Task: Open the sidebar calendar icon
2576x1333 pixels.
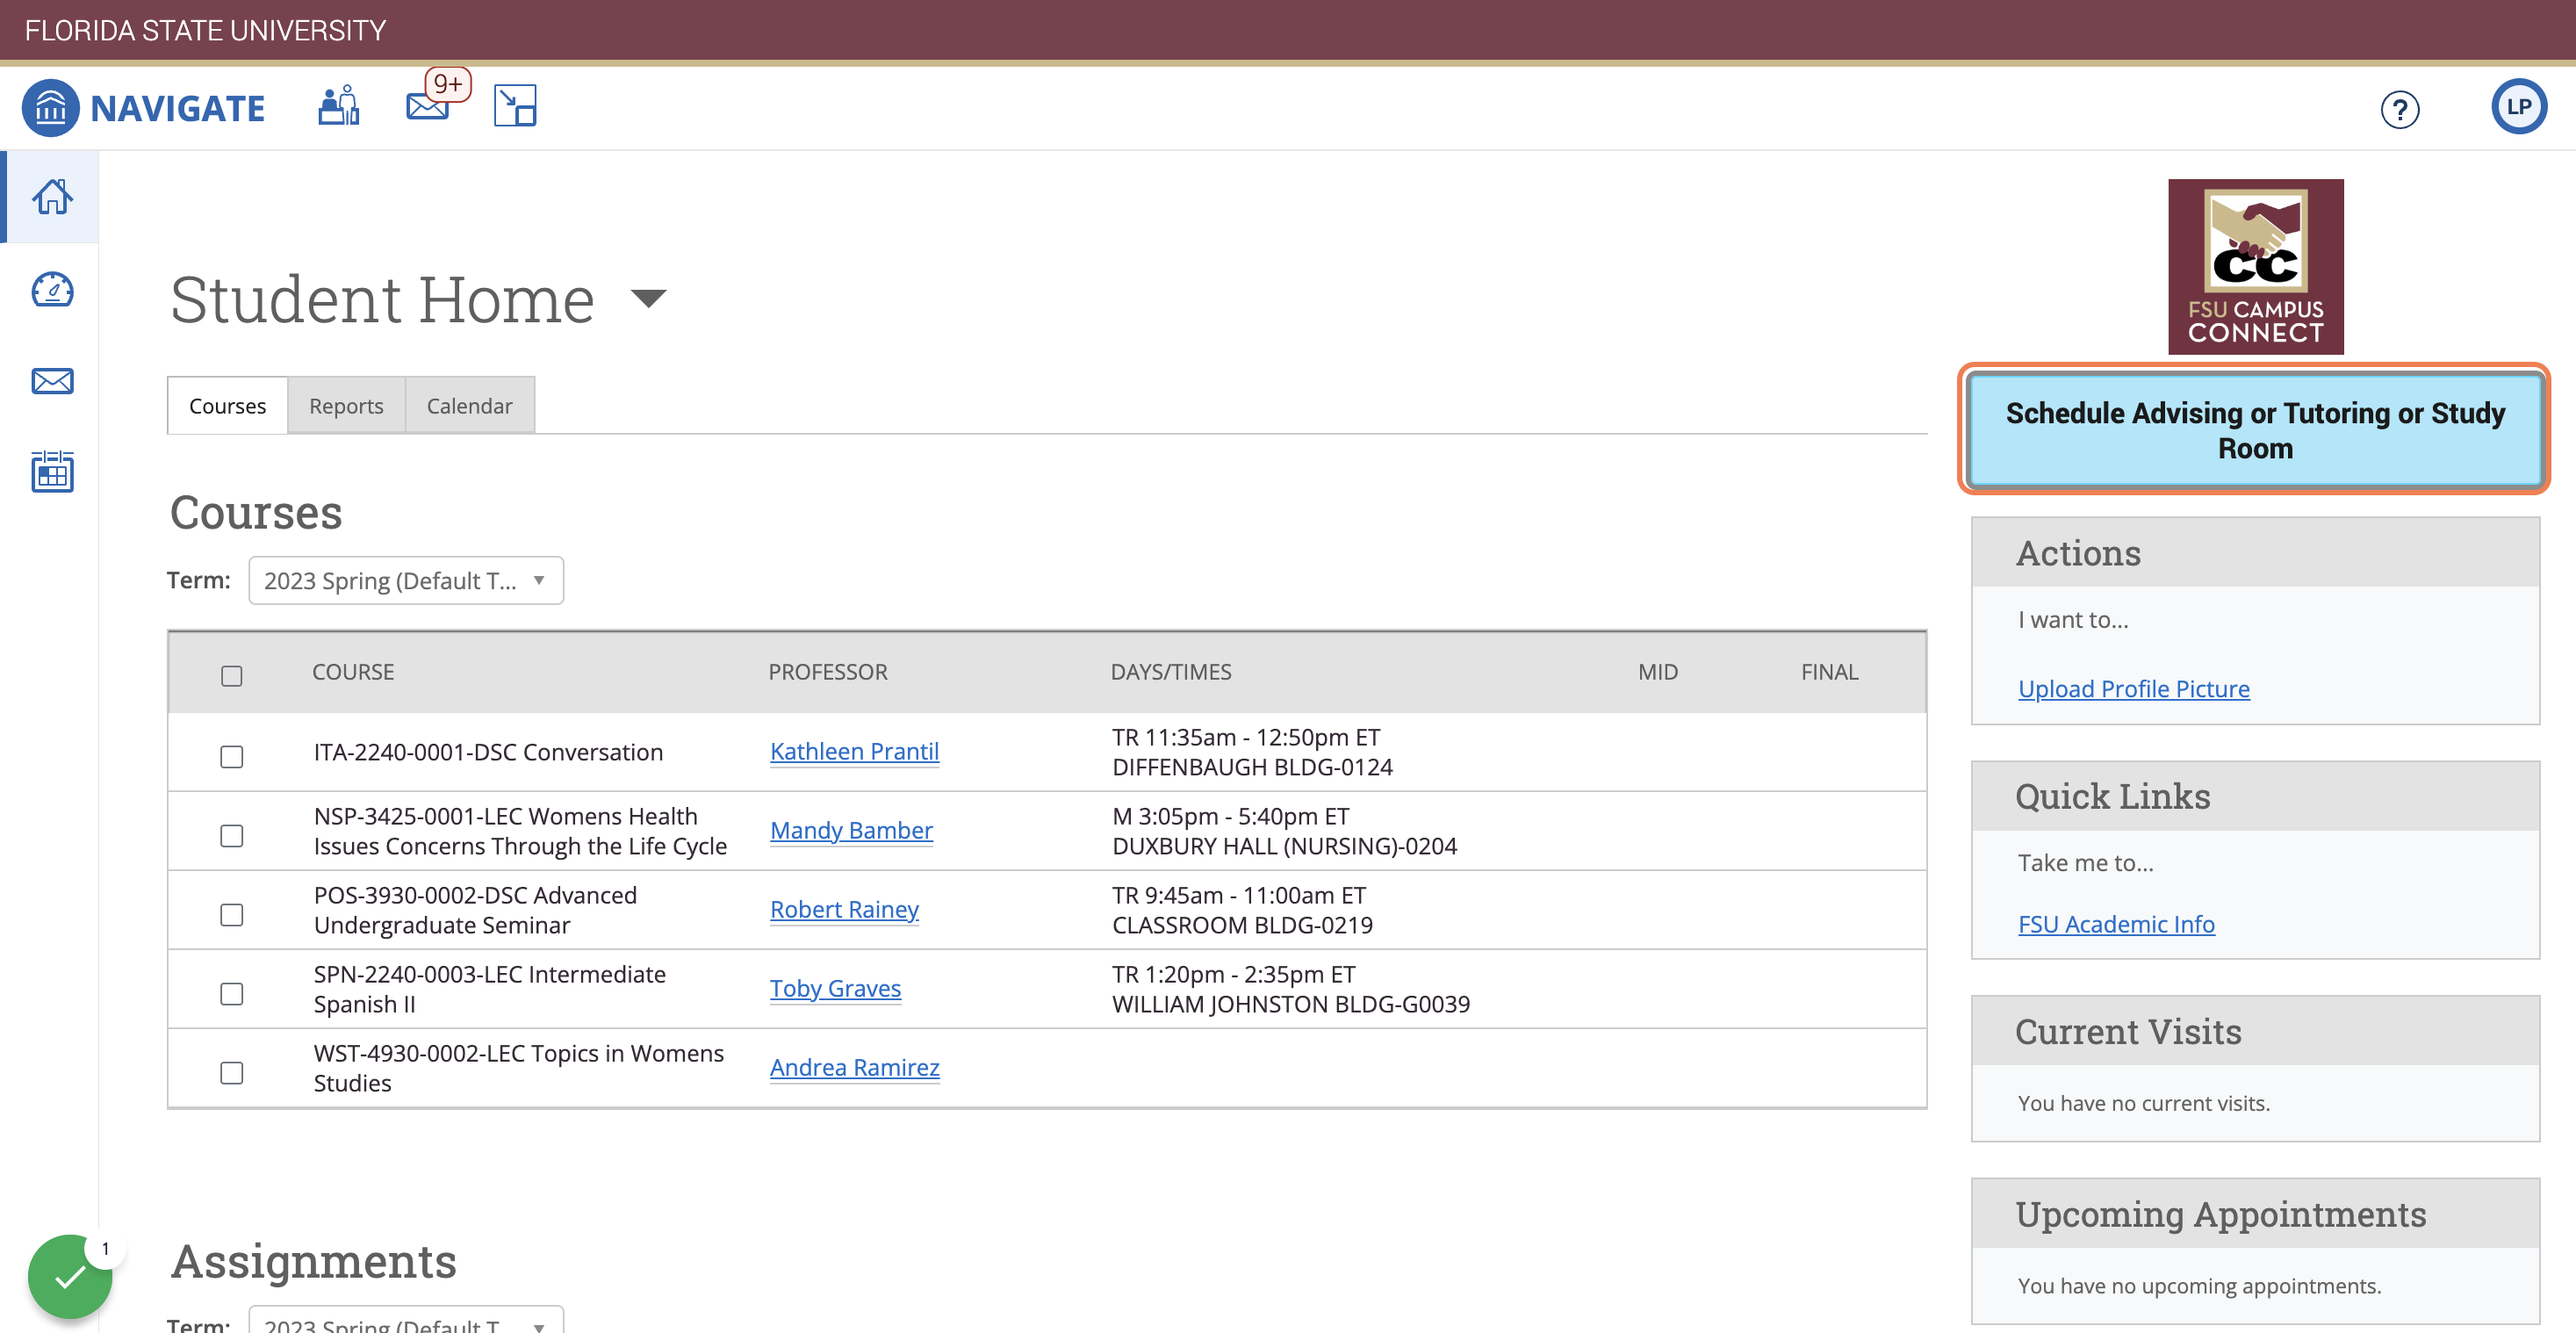Action: pyautogui.click(x=52, y=471)
